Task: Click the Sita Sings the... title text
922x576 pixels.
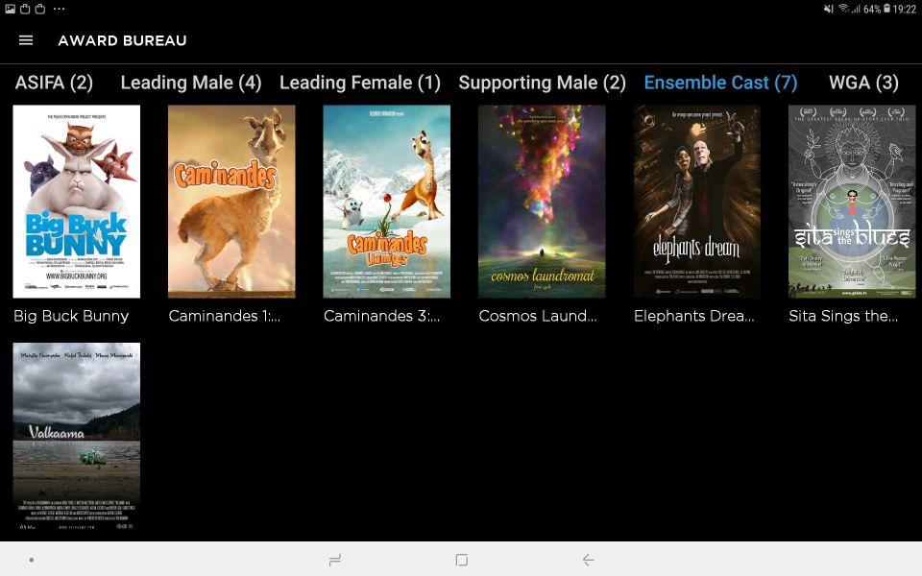Action: coord(843,316)
